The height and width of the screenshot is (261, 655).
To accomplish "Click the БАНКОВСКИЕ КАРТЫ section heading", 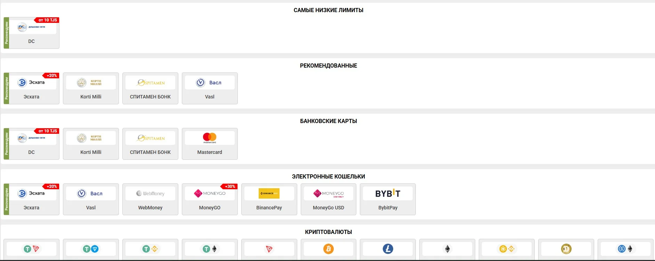I will tap(329, 121).
